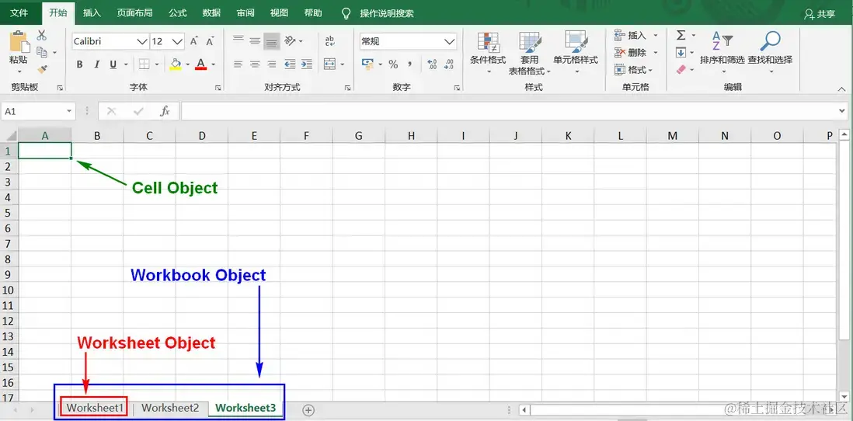Viewport: 853px width, 421px height.
Task: Click the AutoSum sigma icon
Action: [681, 36]
